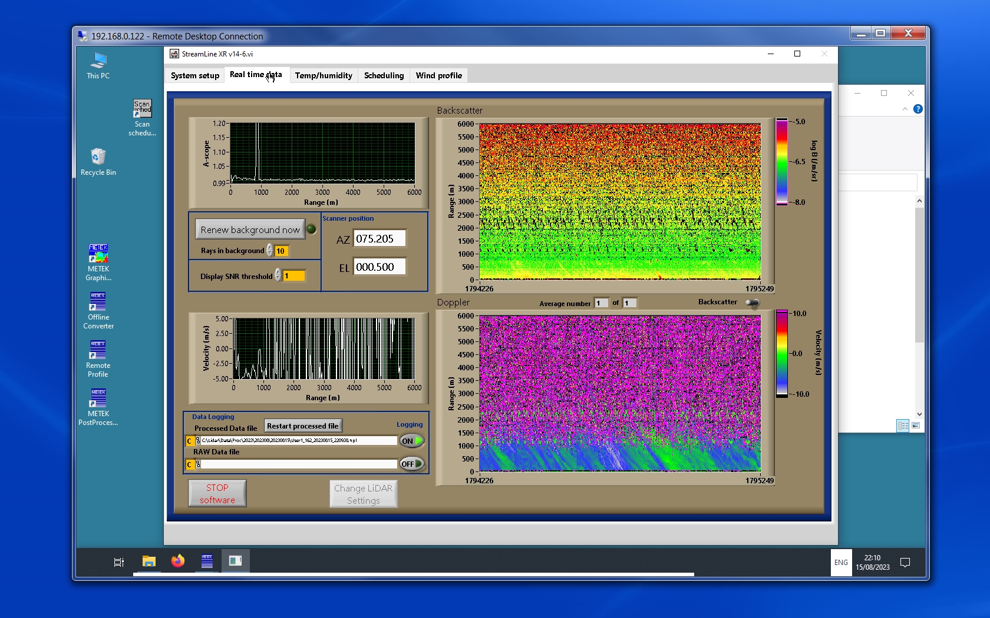Flip the Backscatter toggle above Doppler plot
Viewport: 990px width, 618px height.
[752, 303]
